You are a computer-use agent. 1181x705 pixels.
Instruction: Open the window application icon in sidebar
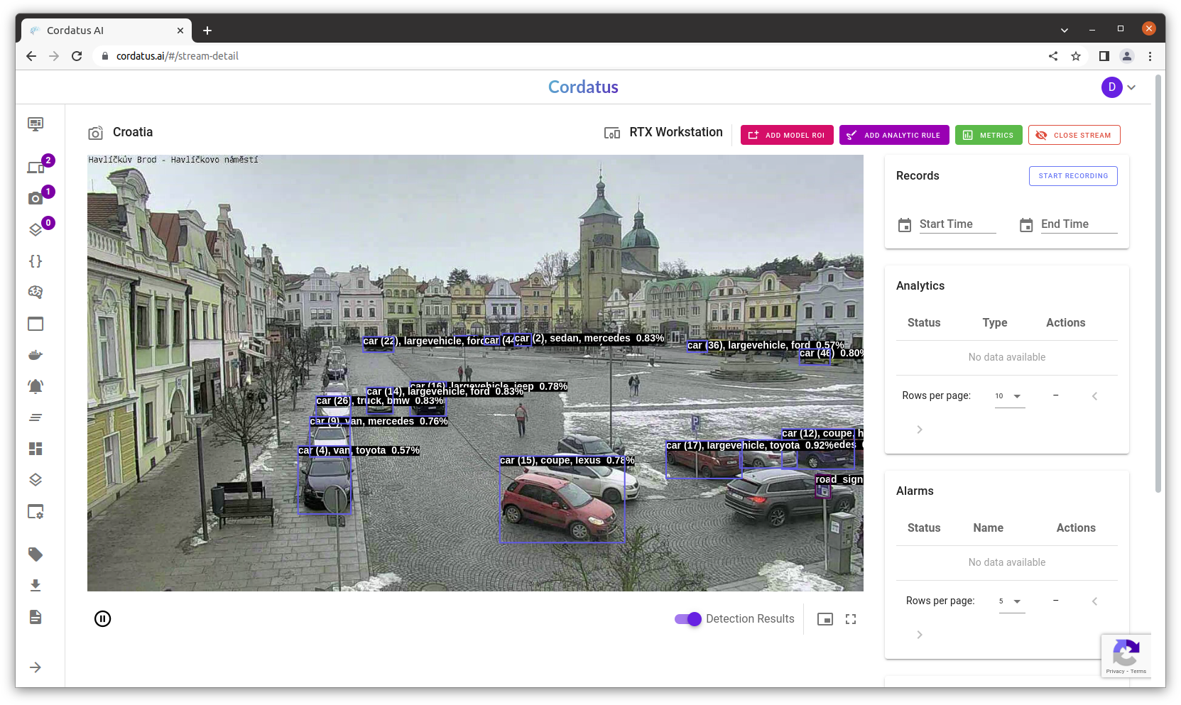[36, 324]
